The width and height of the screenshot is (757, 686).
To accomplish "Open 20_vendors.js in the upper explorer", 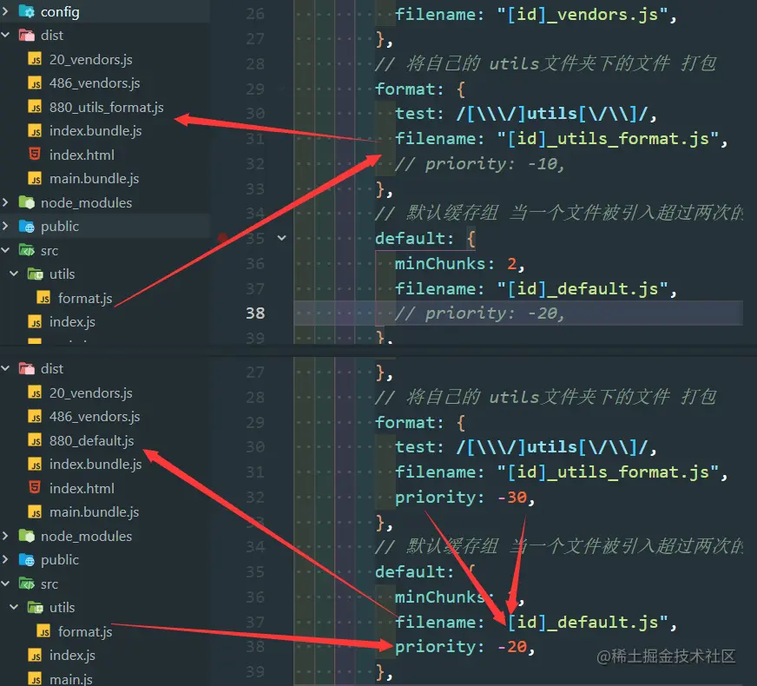I will point(91,59).
